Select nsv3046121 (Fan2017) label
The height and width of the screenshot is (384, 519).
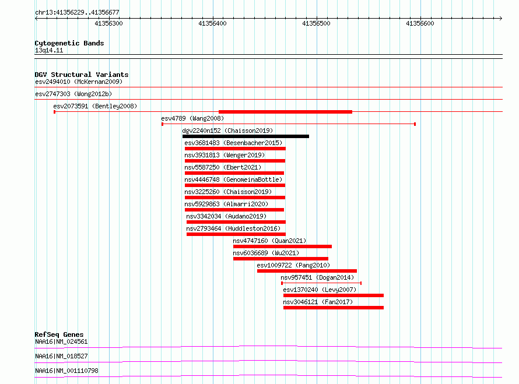(318, 302)
